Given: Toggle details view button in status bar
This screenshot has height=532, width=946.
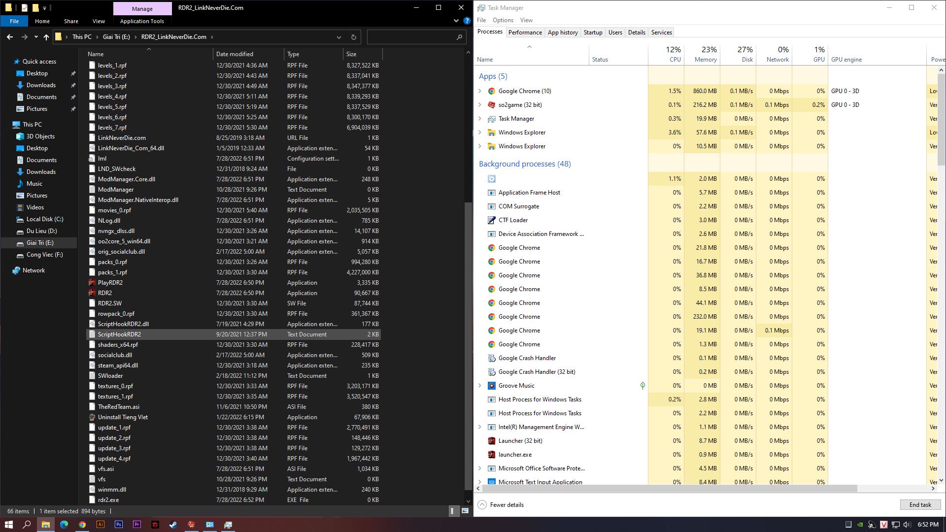Looking at the screenshot, I should pyautogui.click(x=452, y=511).
